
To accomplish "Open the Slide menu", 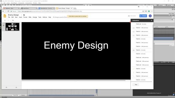I will click(x=30, y=17).
